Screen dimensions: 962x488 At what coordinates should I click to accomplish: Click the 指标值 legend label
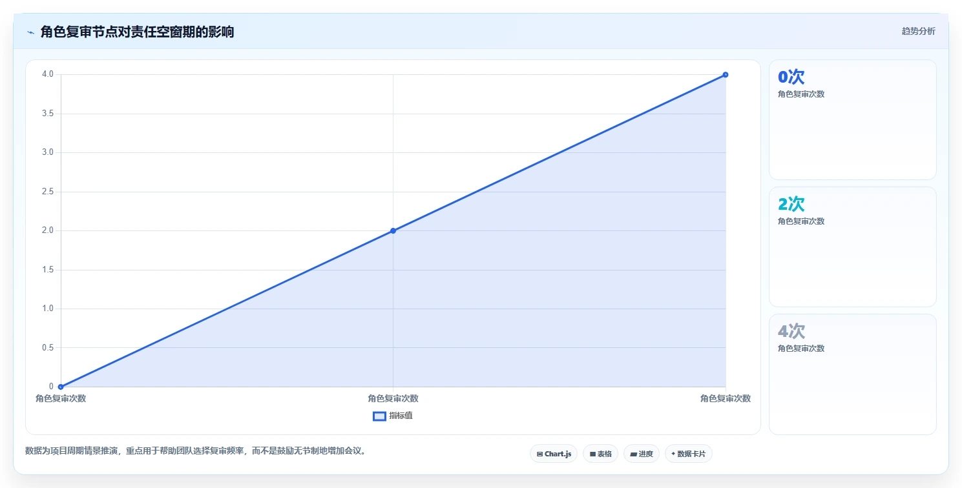pyautogui.click(x=401, y=416)
